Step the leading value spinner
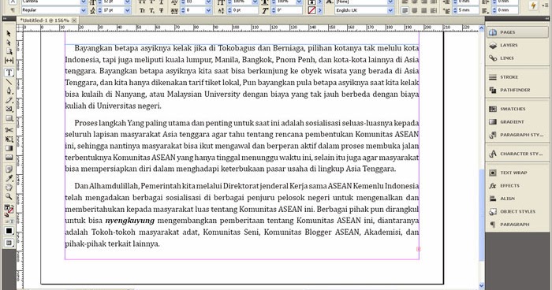Image resolution: width=552 pixels, height=290 pixels. tap(99, 10)
